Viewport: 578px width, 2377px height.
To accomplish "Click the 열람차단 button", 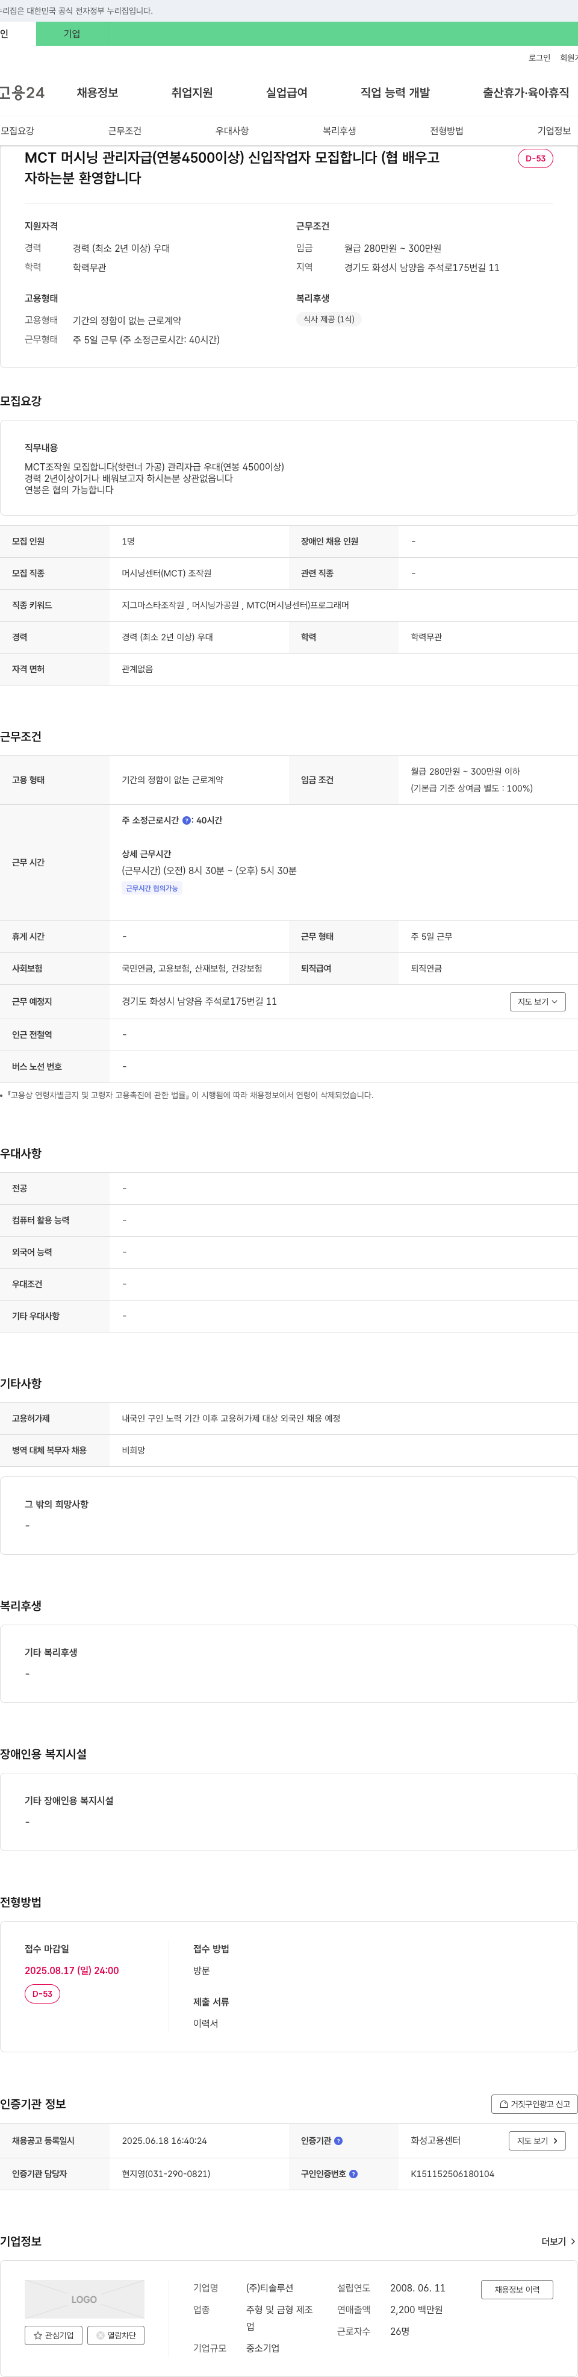I will 116,2335.
